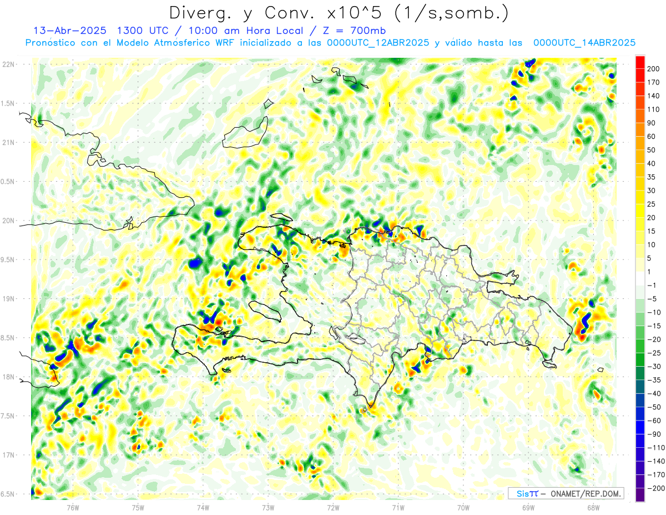Click the dark purple bottom segment of the color scale
Viewport: 666px width, 515px height.
point(640,494)
